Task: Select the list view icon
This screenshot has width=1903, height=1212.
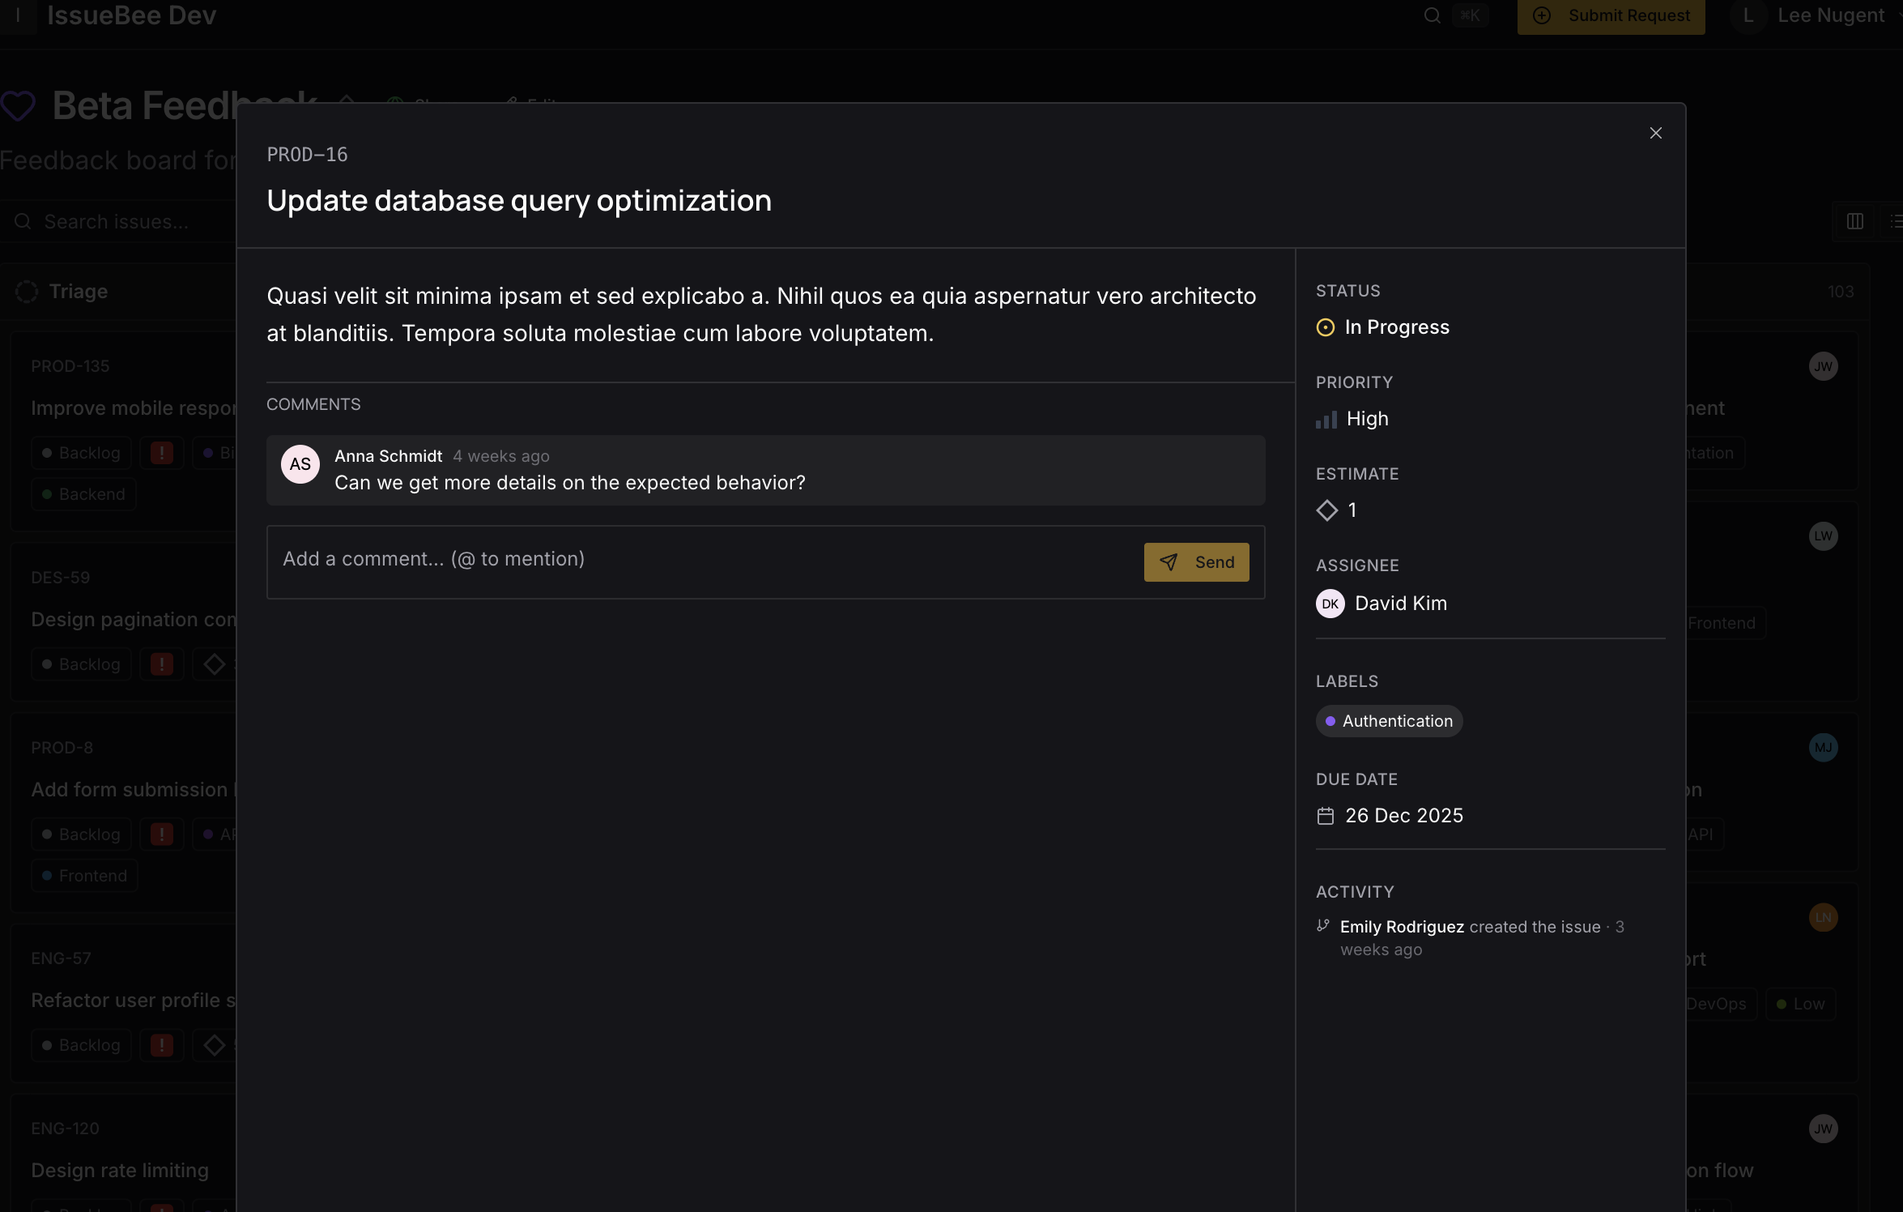Action: 1895,220
